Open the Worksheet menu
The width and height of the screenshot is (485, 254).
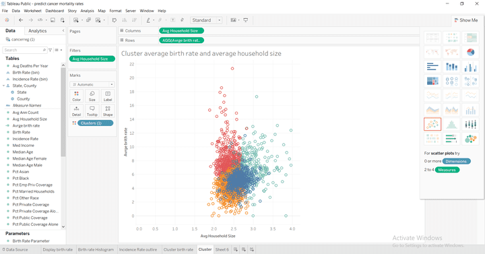point(32,11)
